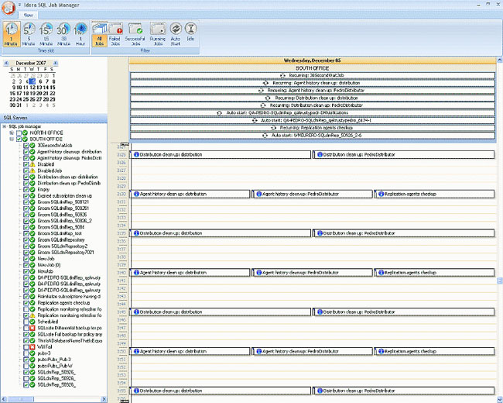Click the SQL Servers panel header
This screenshot has width=503, height=403.
[54, 118]
